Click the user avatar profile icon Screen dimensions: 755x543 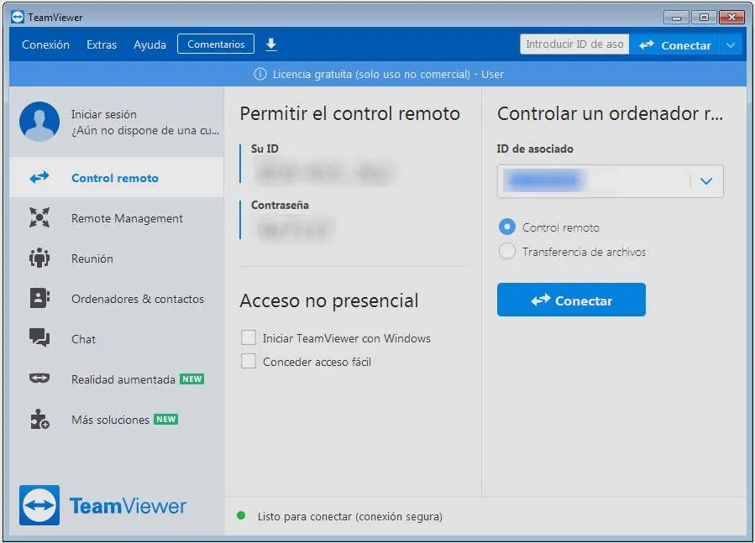(39, 122)
